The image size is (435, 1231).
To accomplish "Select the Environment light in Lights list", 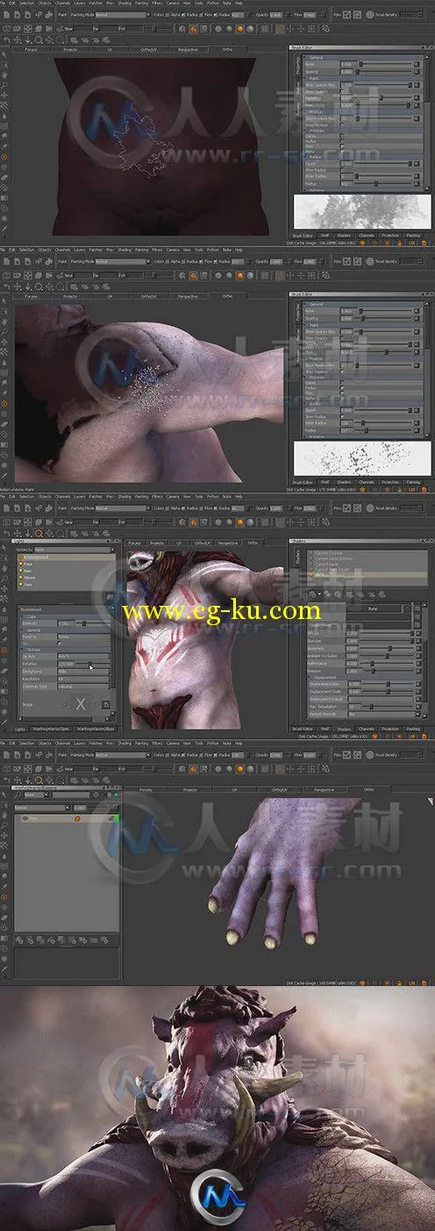I will (x=66, y=558).
